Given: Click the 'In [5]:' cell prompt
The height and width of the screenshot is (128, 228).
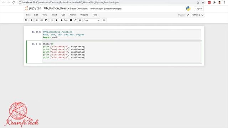Looking at the screenshot, I should pos(36,32).
